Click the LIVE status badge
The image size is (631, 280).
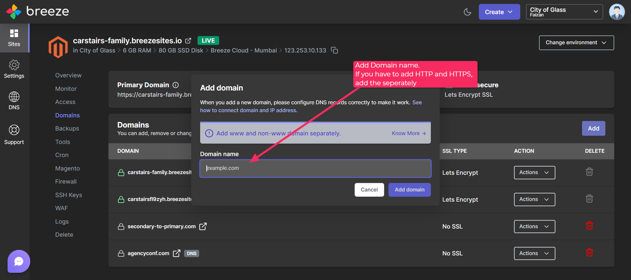coord(208,41)
